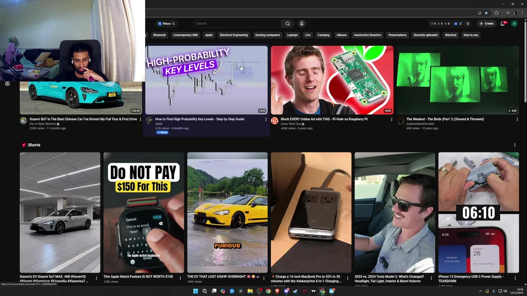Select the Gaming computers chip

click(x=268, y=35)
